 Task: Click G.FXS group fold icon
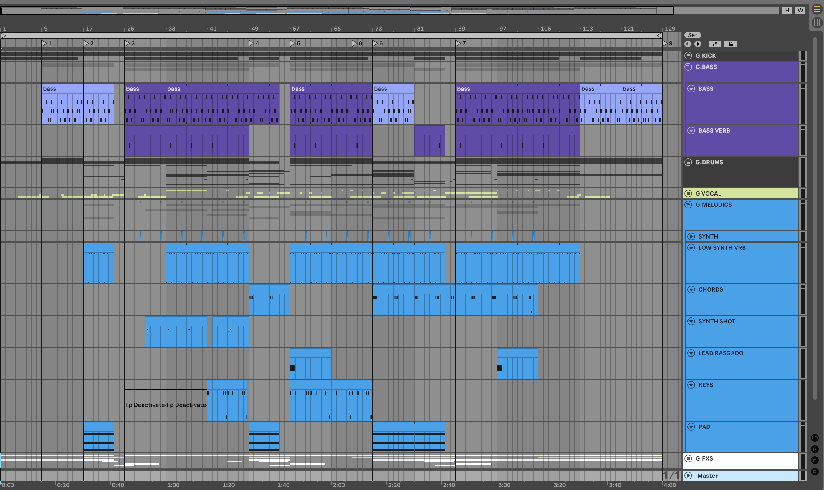click(x=688, y=458)
